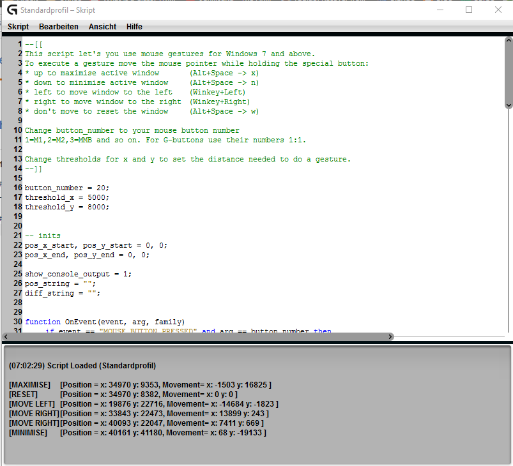
Task: Click the vertical scrollbar down arrow
Action: (509, 105)
